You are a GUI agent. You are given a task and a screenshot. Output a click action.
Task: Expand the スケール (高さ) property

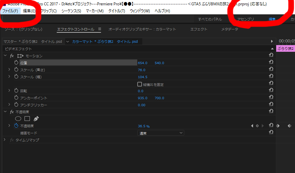pos(9,69)
